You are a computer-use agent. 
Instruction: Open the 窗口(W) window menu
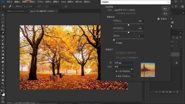[x=79, y=2]
